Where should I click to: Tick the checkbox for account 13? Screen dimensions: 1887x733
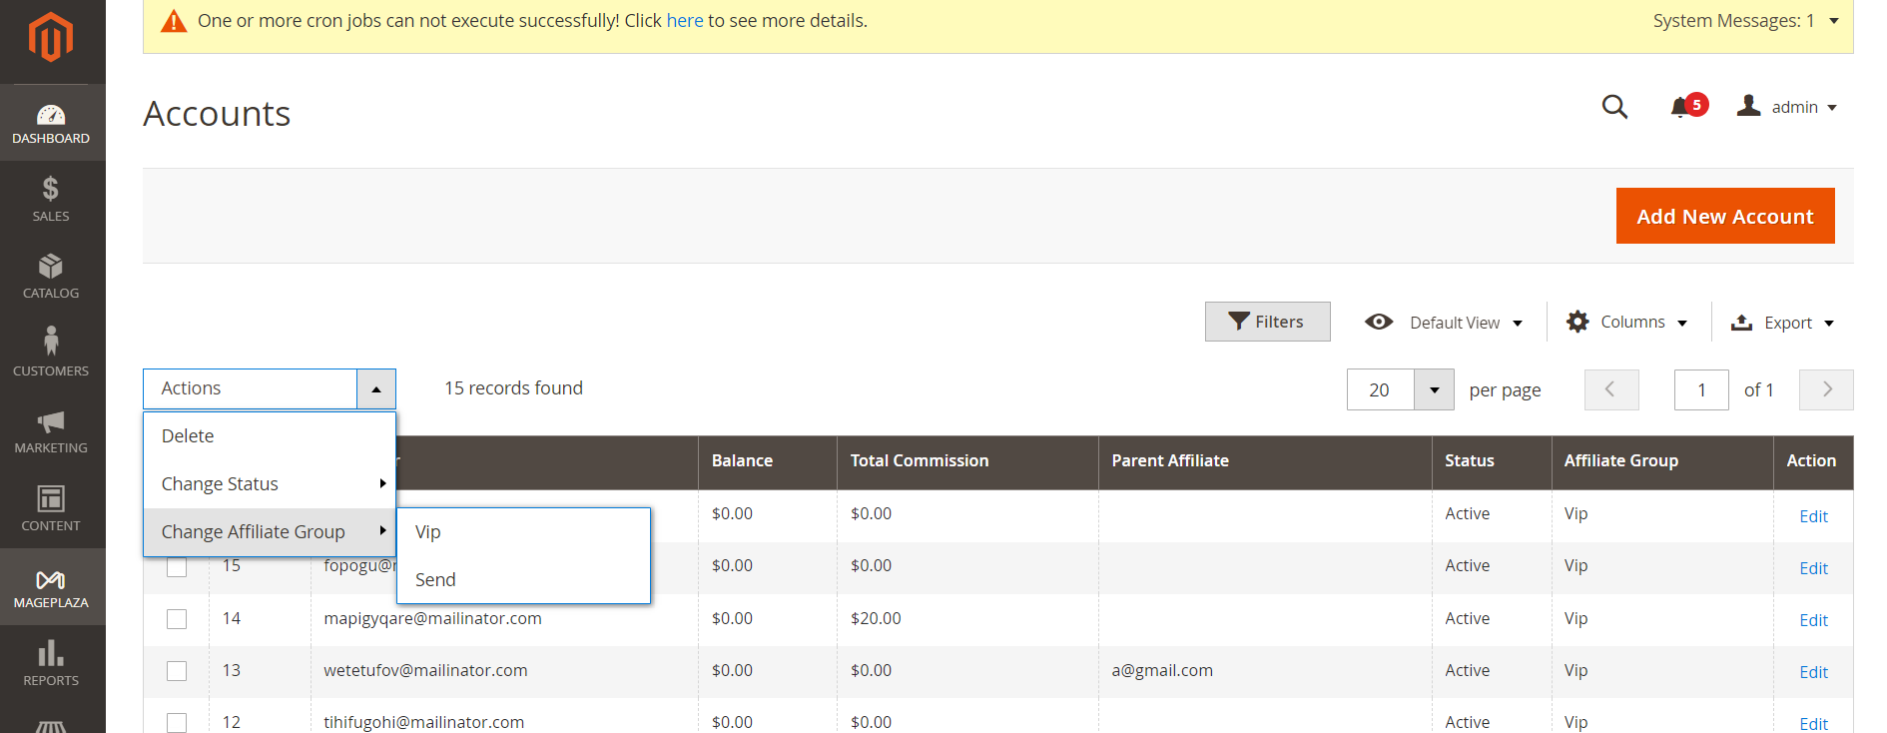[x=177, y=671]
